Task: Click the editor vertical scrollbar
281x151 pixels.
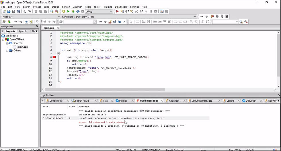Action: [278, 55]
